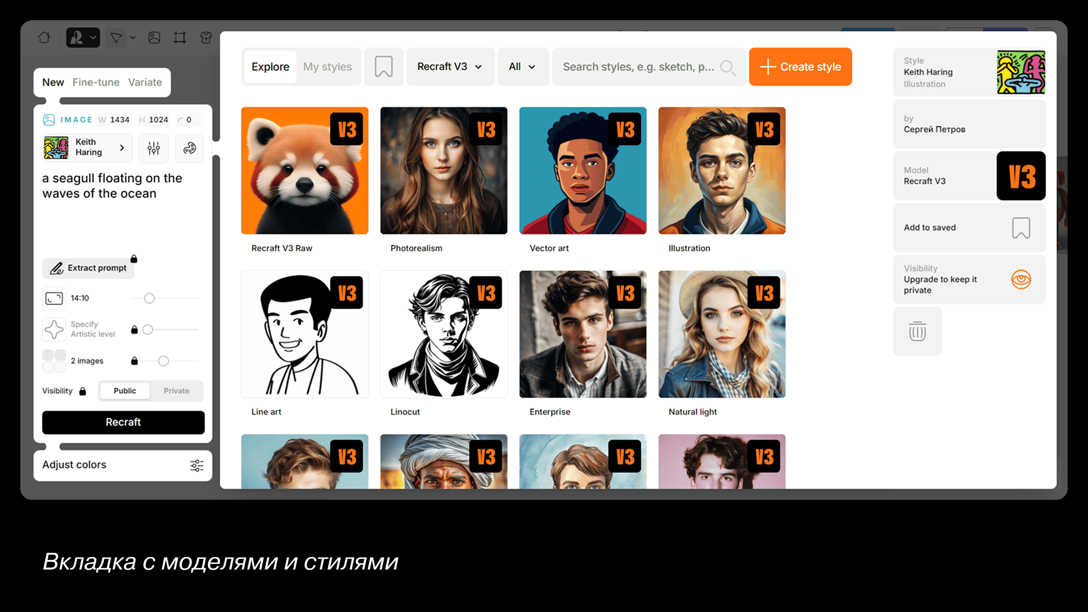Show saved styles via bookmark icon
1088x612 pixels.
(384, 67)
